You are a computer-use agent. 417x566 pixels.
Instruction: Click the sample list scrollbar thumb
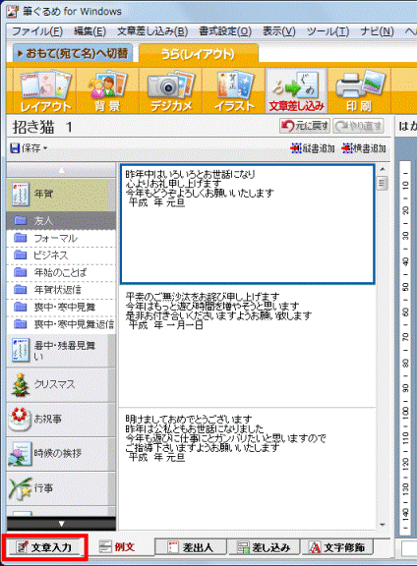tap(383, 183)
